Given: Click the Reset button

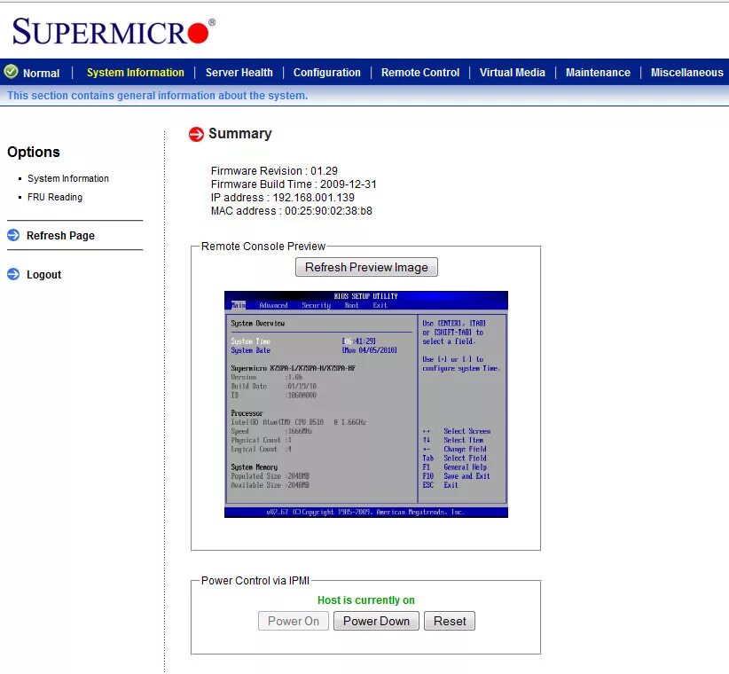Looking at the screenshot, I should point(450,621).
